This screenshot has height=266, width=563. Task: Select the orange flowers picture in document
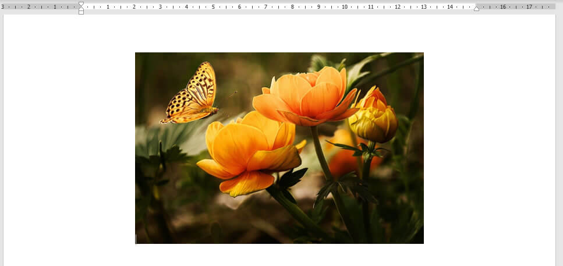point(279,148)
